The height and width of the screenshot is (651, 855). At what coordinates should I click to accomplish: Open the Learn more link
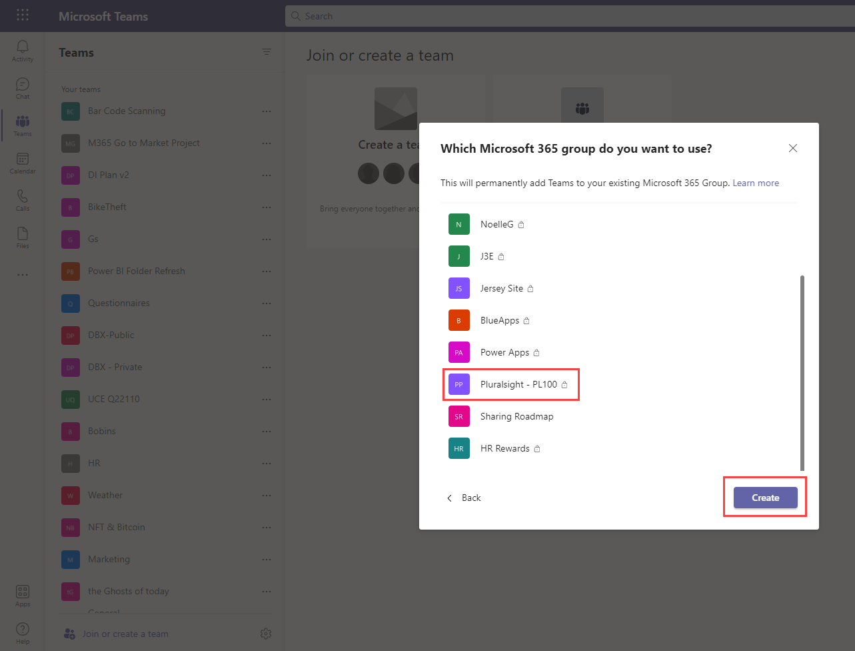756,183
